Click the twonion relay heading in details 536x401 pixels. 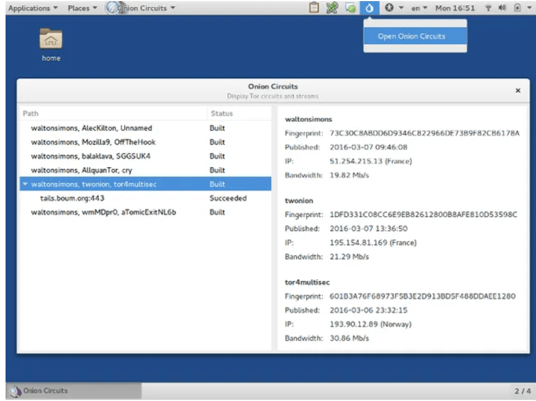pos(299,200)
